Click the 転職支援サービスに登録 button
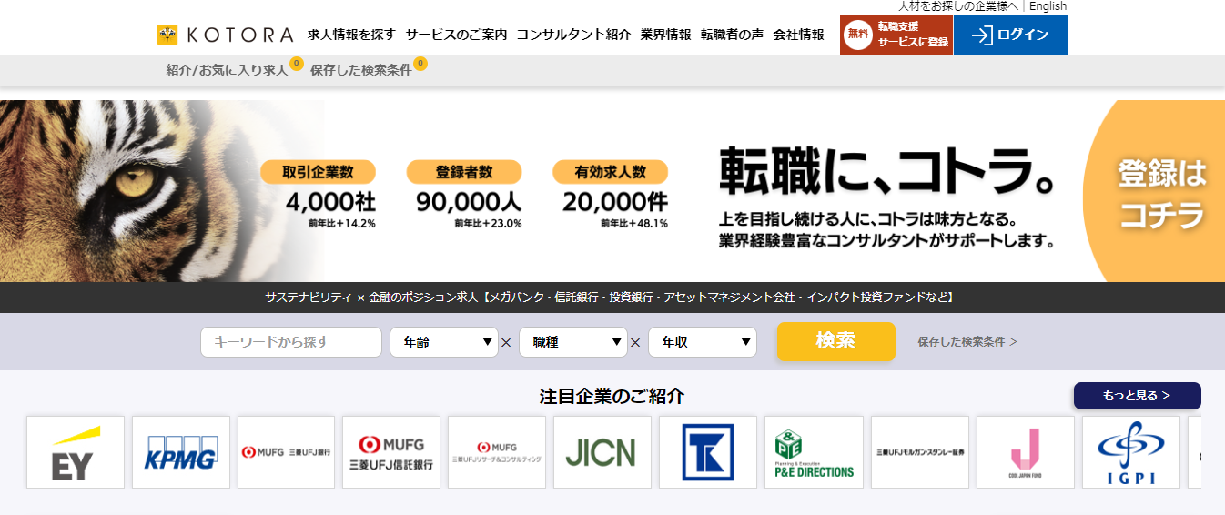Screen dimensions: 1225x515 896,35
